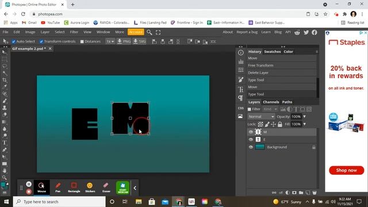Open the Histogram panel icon
Viewport: 368px width, 207px height.
click(x=241, y=62)
